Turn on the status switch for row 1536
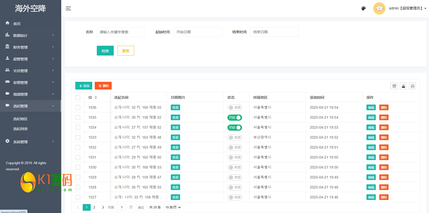429x213 pixels. [x=235, y=108]
